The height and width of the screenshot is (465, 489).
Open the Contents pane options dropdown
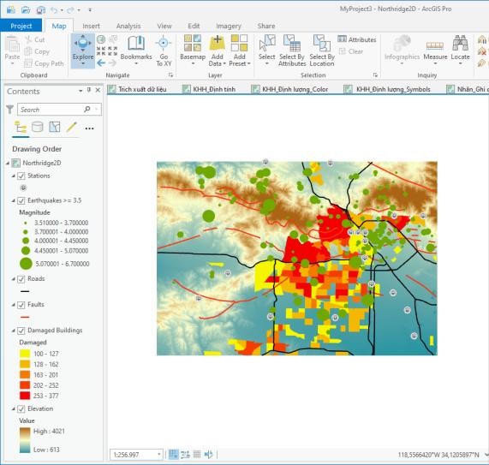click(81, 91)
